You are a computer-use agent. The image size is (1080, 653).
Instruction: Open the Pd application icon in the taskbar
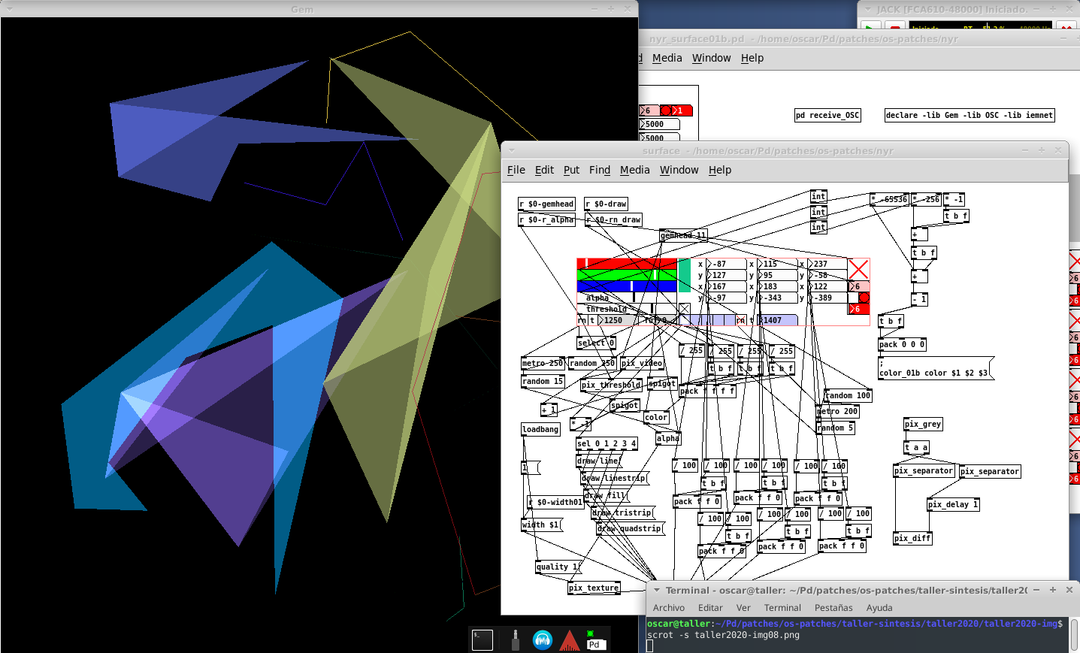(x=594, y=640)
